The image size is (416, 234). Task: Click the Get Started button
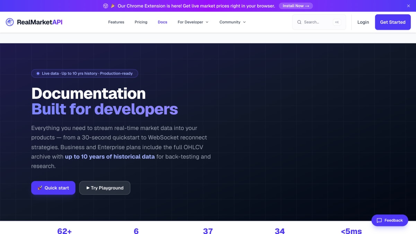393,22
